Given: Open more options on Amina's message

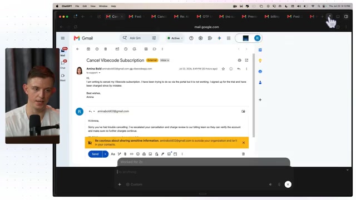Looking at the screenshot, I should tap(246, 69).
